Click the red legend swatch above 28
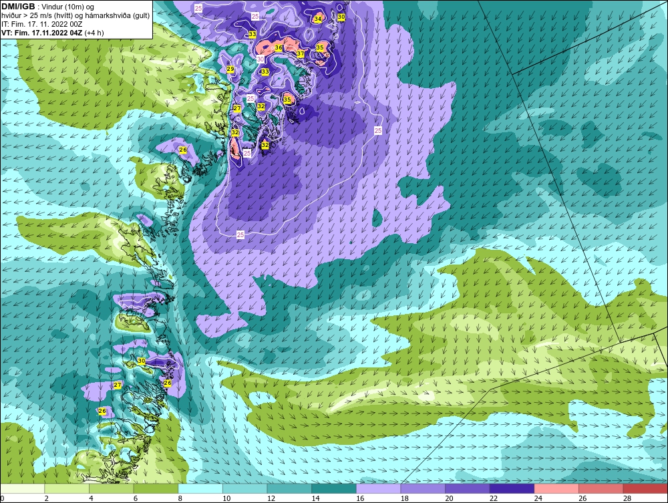This screenshot has height=503, width=668. click(x=645, y=488)
